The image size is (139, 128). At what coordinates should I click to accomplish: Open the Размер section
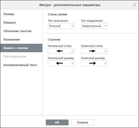tap(21, 14)
